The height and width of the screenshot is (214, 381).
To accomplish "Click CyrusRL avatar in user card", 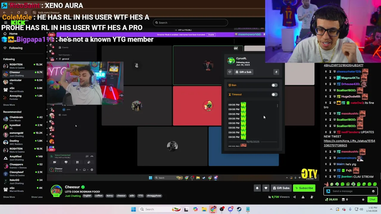I will coord(231,61).
